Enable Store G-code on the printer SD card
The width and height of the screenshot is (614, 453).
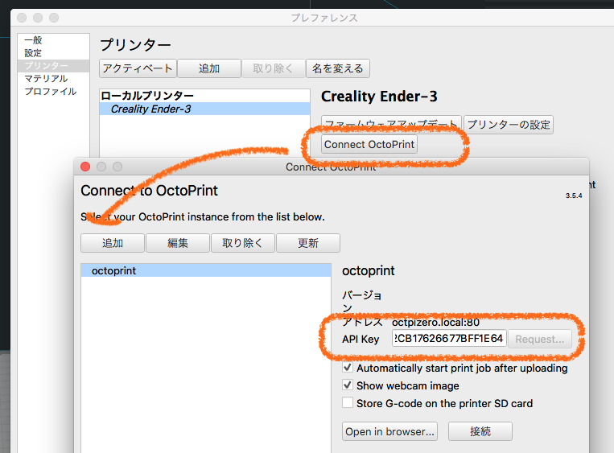pos(348,403)
